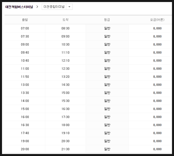Screen dimensions: 174x156
Task: Click the 11:10 arrival time
Action: click(65, 52)
